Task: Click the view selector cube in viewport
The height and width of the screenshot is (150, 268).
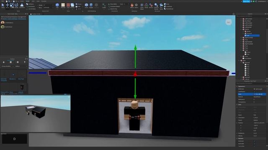Action: click(x=229, y=22)
